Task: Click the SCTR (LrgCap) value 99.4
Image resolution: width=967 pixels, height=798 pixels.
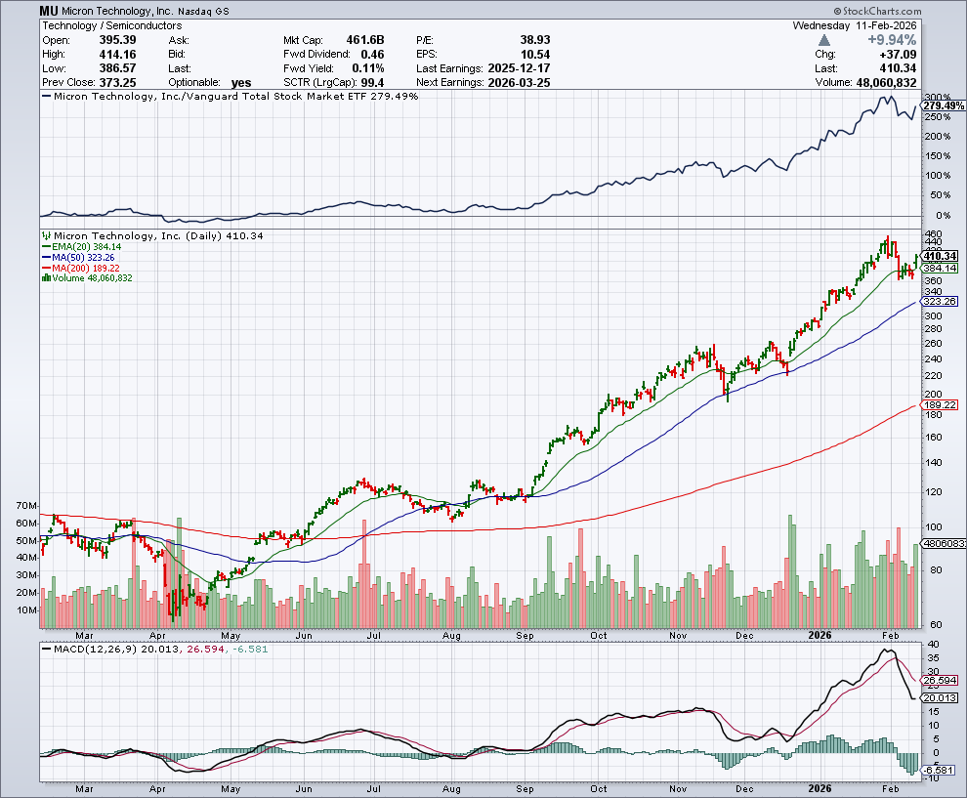Action: (372, 82)
